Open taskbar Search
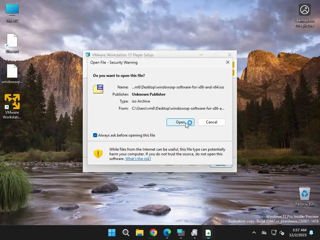 [x=126, y=232]
